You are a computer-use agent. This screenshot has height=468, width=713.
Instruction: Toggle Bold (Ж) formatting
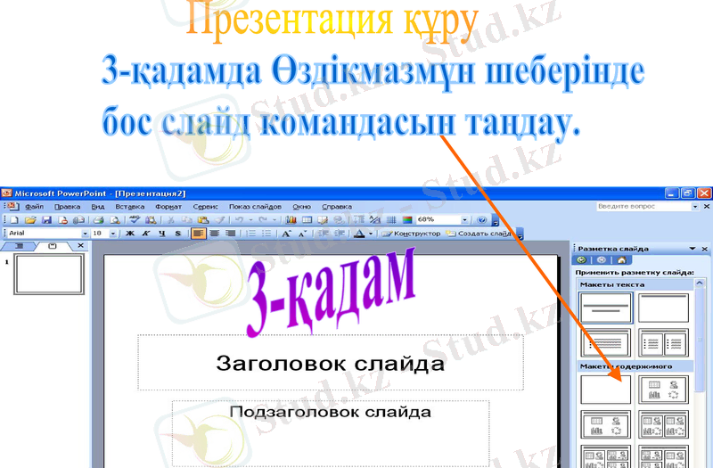(130, 234)
